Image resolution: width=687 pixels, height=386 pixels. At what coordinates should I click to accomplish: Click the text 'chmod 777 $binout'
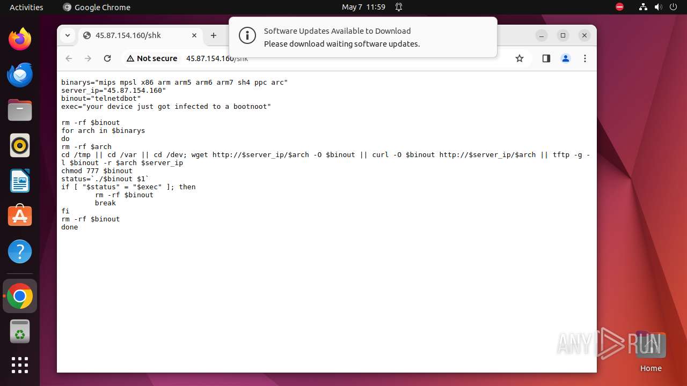(x=97, y=171)
